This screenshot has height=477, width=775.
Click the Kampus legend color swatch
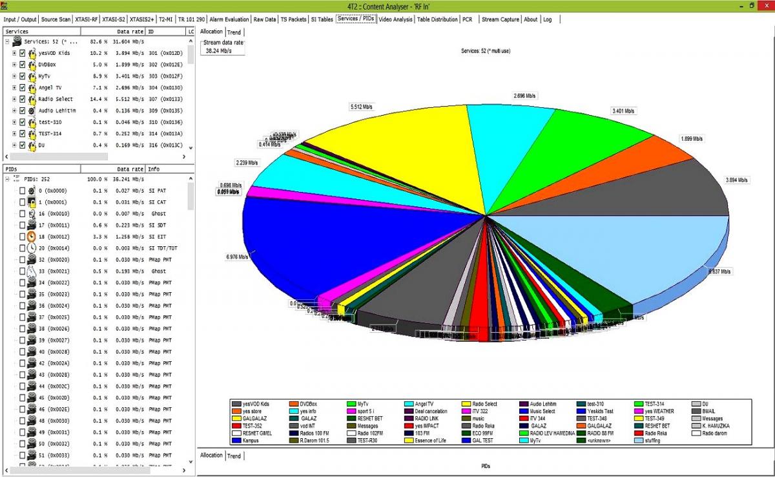237,441
